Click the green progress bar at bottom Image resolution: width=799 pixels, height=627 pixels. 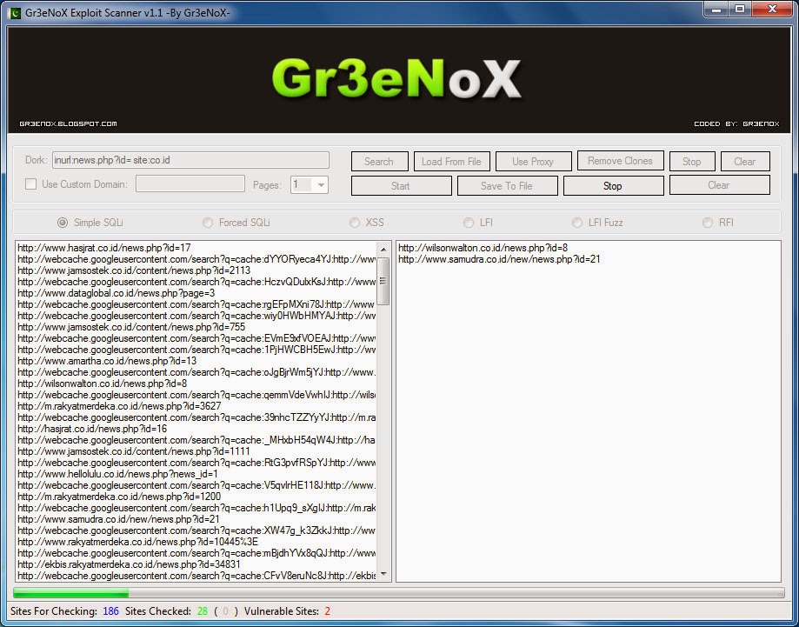coord(70,591)
